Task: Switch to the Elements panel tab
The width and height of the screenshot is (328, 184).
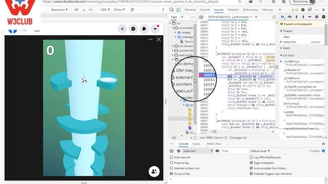Action: (190, 10)
